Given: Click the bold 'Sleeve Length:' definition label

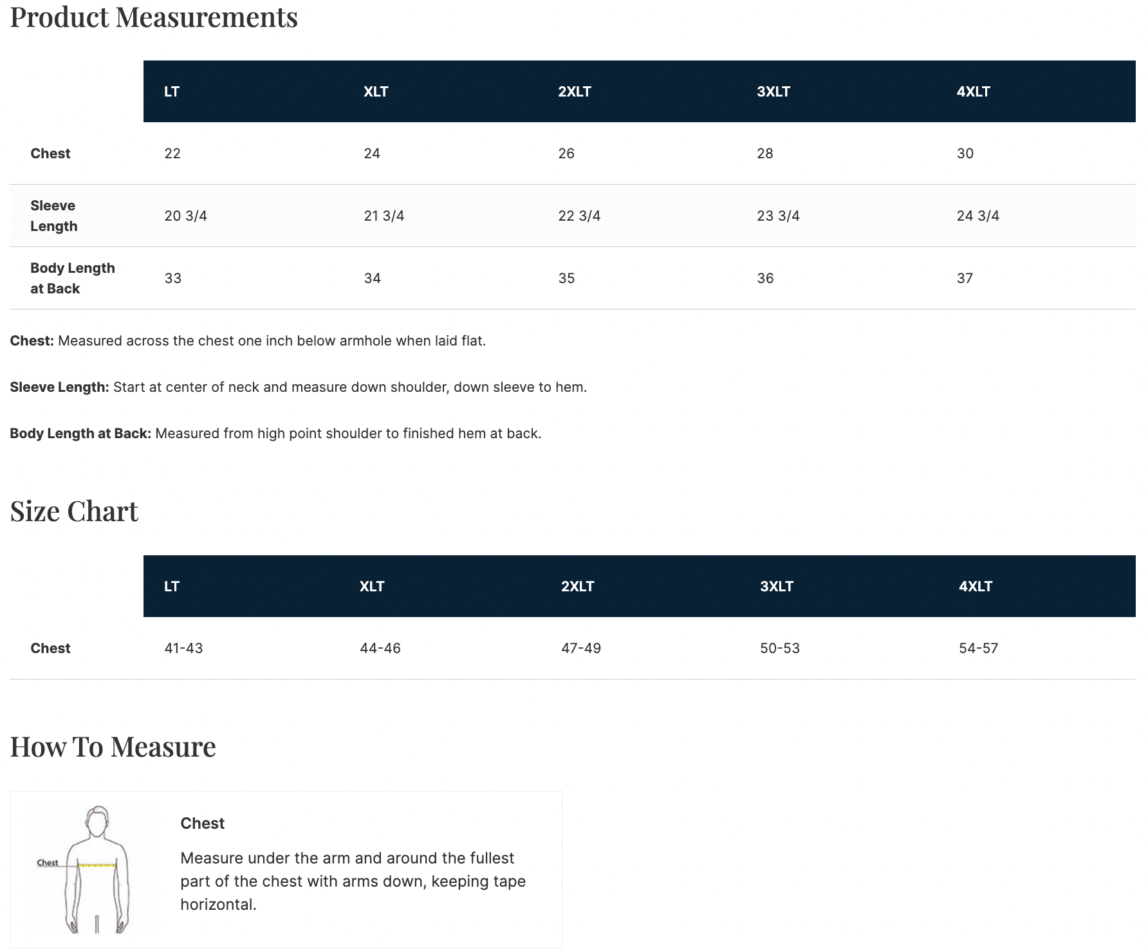Looking at the screenshot, I should point(59,387).
